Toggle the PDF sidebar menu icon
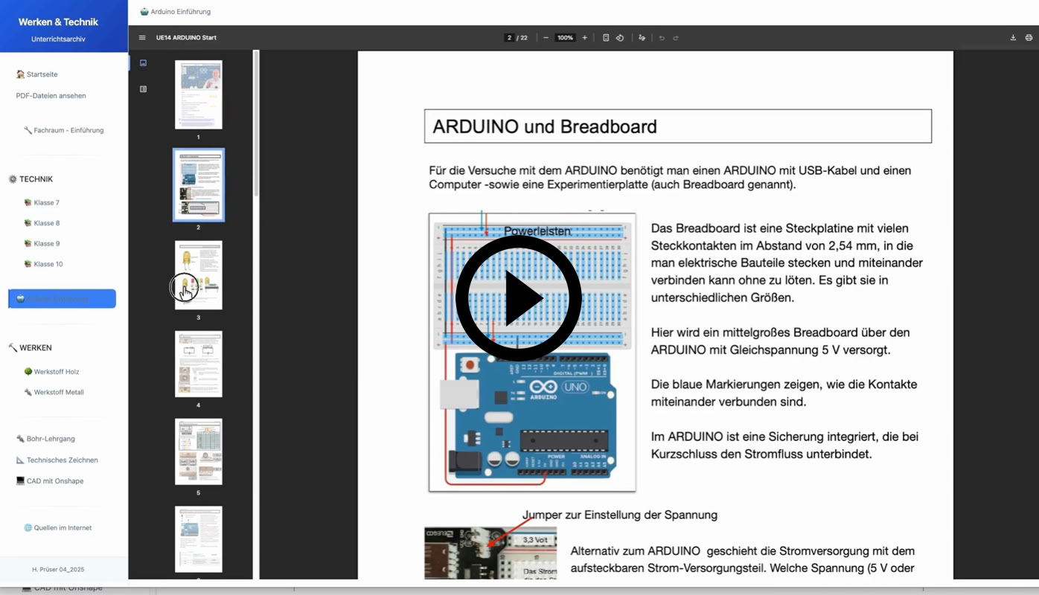The width and height of the screenshot is (1039, 595). point(142,38)
